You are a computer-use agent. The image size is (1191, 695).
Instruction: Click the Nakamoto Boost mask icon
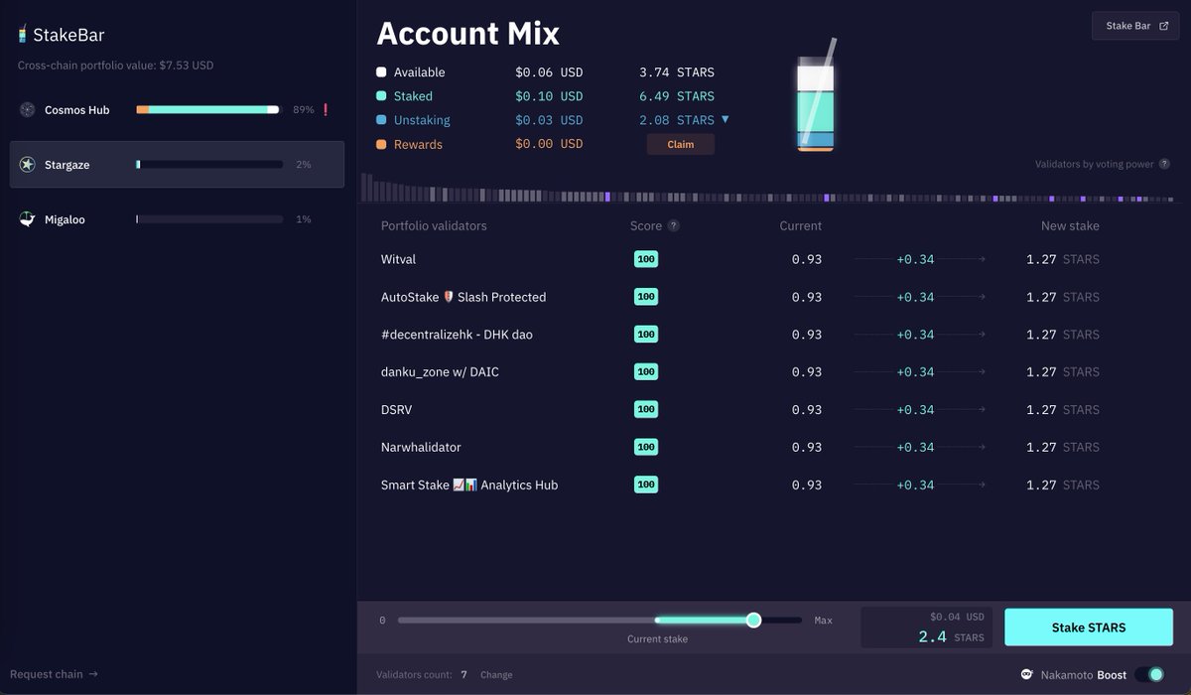pos(1026,674)
